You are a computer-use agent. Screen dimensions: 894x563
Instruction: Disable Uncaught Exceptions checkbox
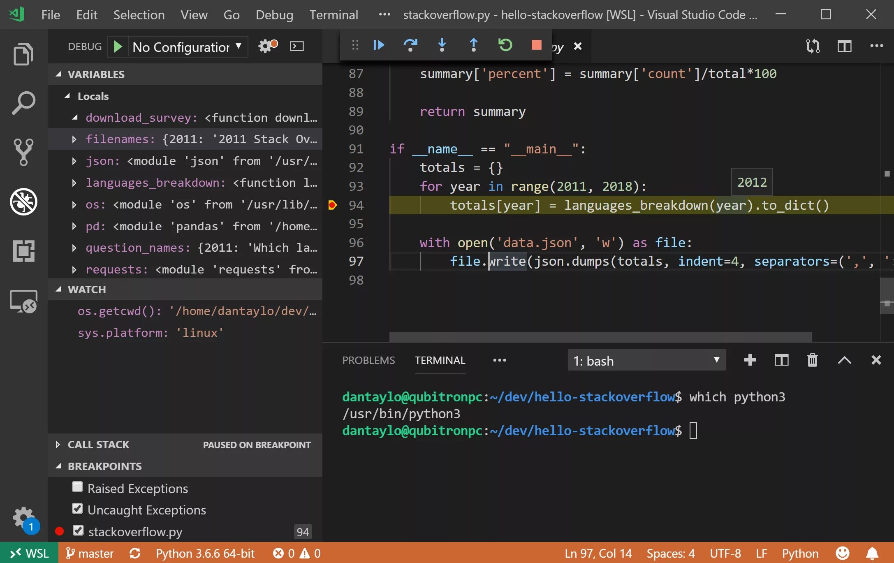coord(77,509)
